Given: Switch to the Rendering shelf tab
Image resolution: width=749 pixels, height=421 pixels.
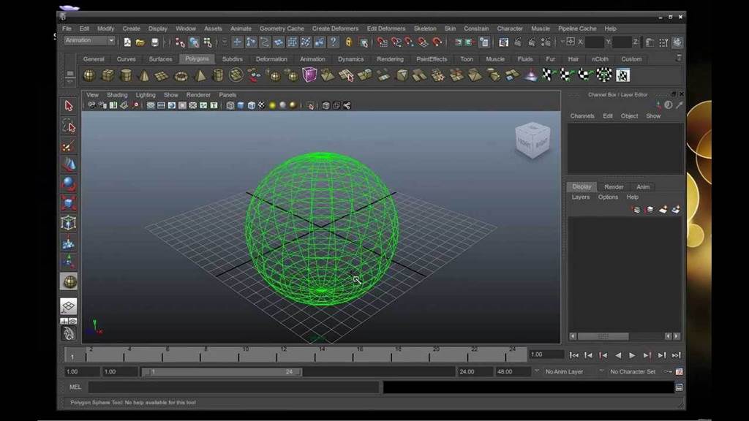Looking at the screenshot, I should pyautogui.click(x=390, y=59).
